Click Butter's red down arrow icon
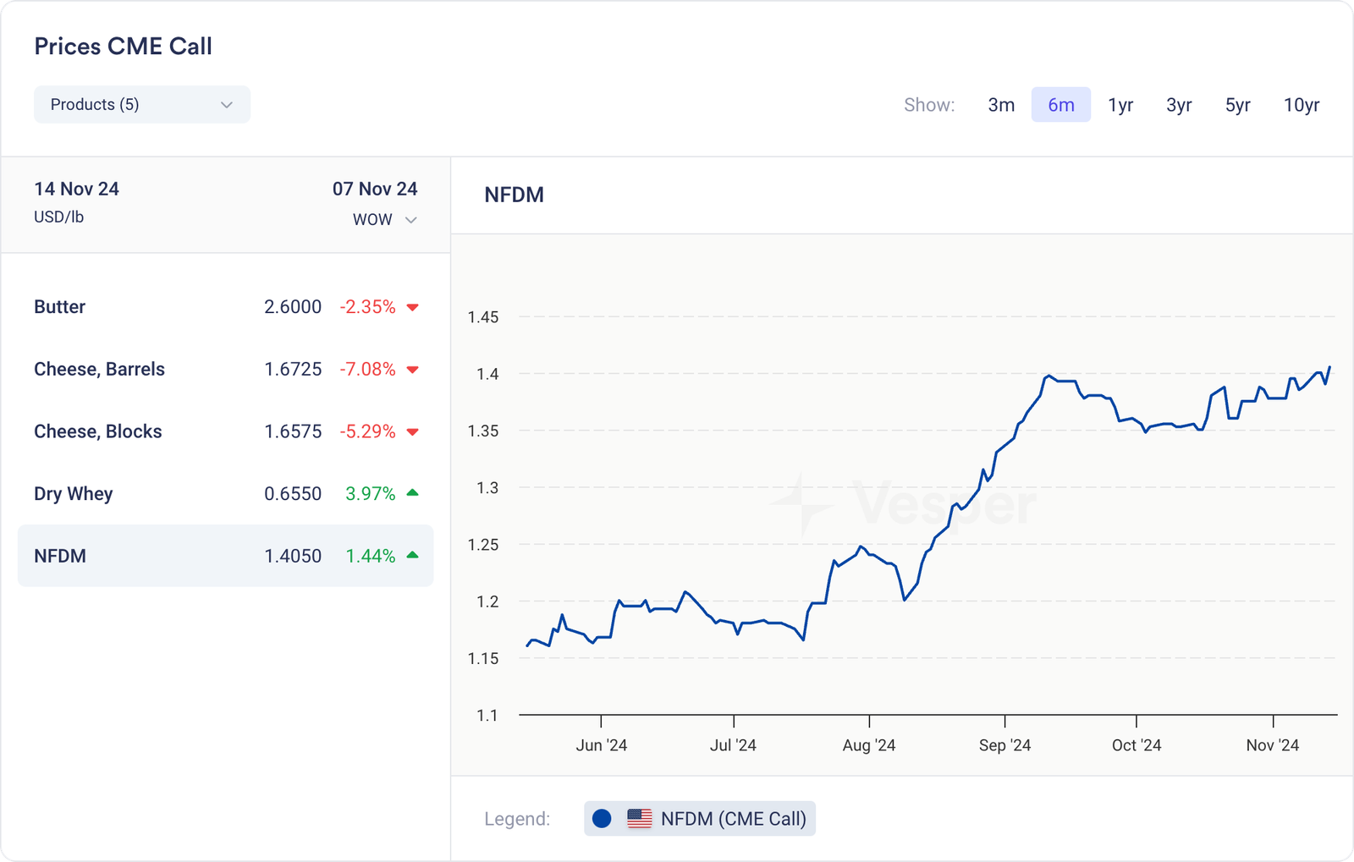Screen dimensions: 1354x862 click(413, 307)
